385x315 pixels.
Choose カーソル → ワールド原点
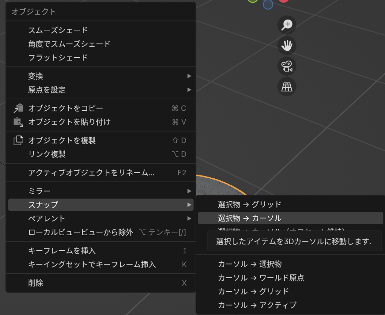click(x=261, y=278)
